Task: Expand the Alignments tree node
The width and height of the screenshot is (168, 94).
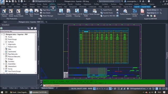Action: [x=4, y=44]
